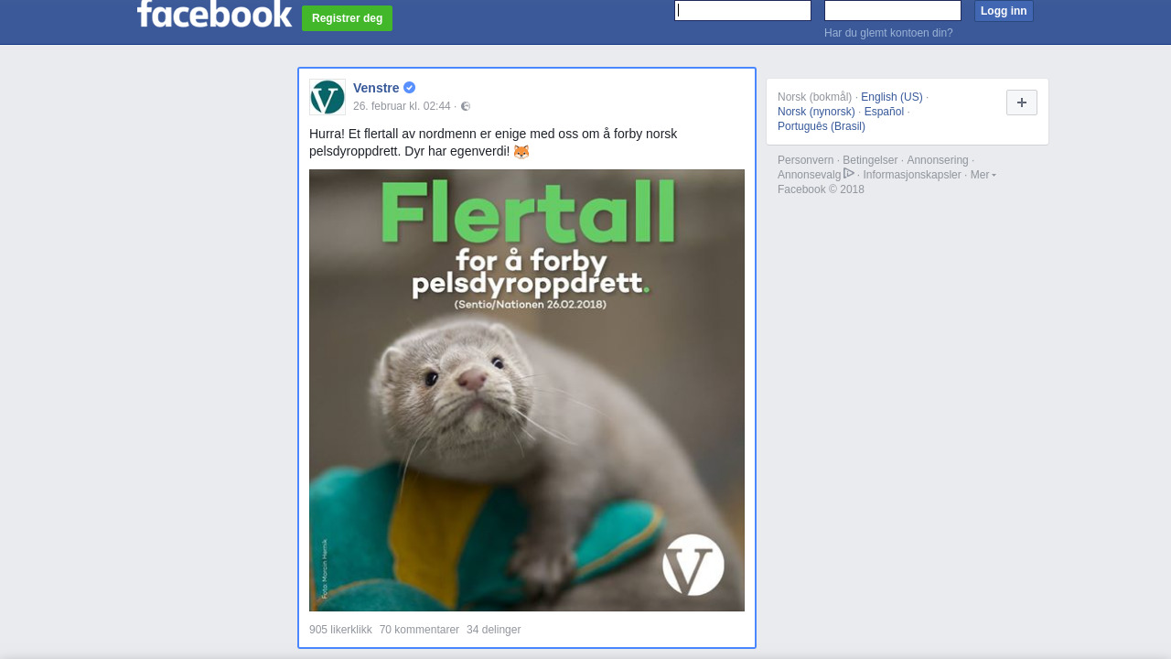The height and width of the screenshot is (659, 1171).
Task: Open the Personvern footer link
Action: pos(806,160)
